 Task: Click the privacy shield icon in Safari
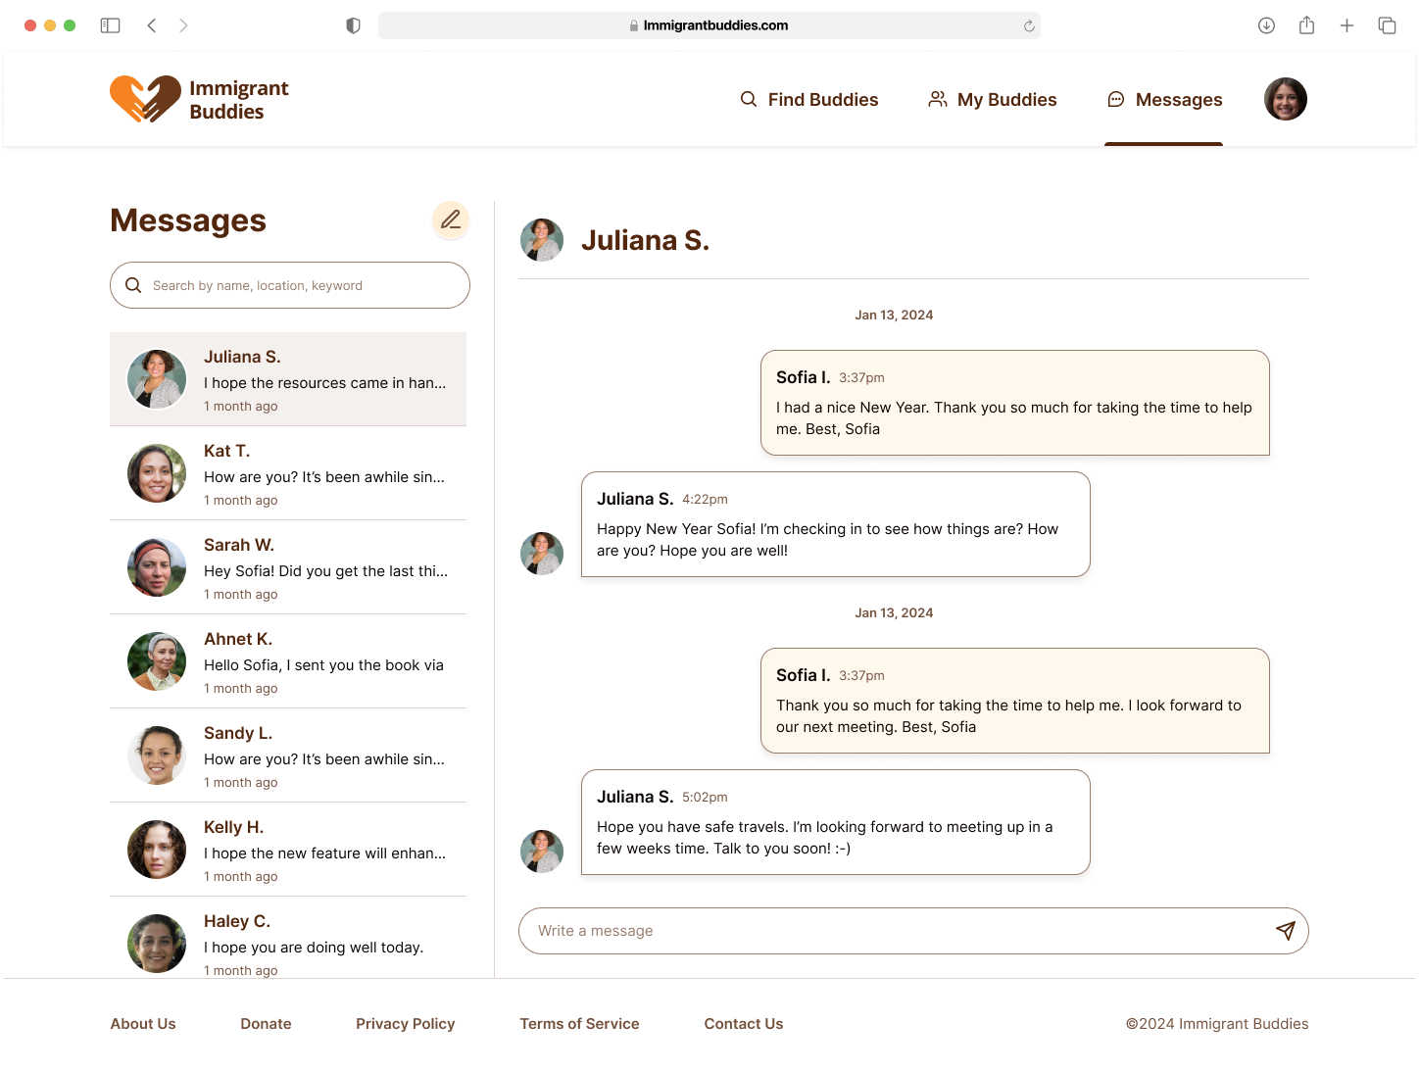354,25
